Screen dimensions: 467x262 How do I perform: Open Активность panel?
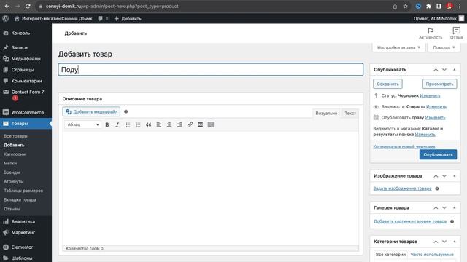click(431, 33)
